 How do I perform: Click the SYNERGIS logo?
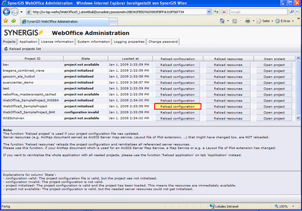pyautogui.click(x=23, y=33)
